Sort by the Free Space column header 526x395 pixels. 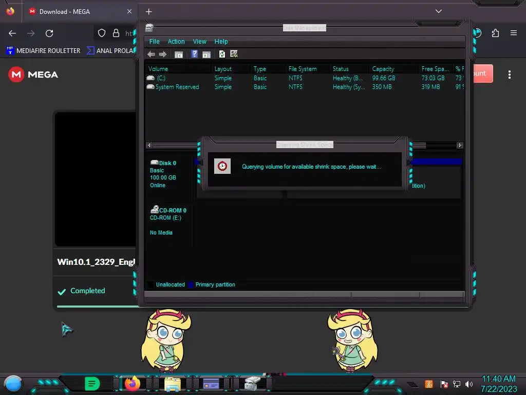coord(435,69)
